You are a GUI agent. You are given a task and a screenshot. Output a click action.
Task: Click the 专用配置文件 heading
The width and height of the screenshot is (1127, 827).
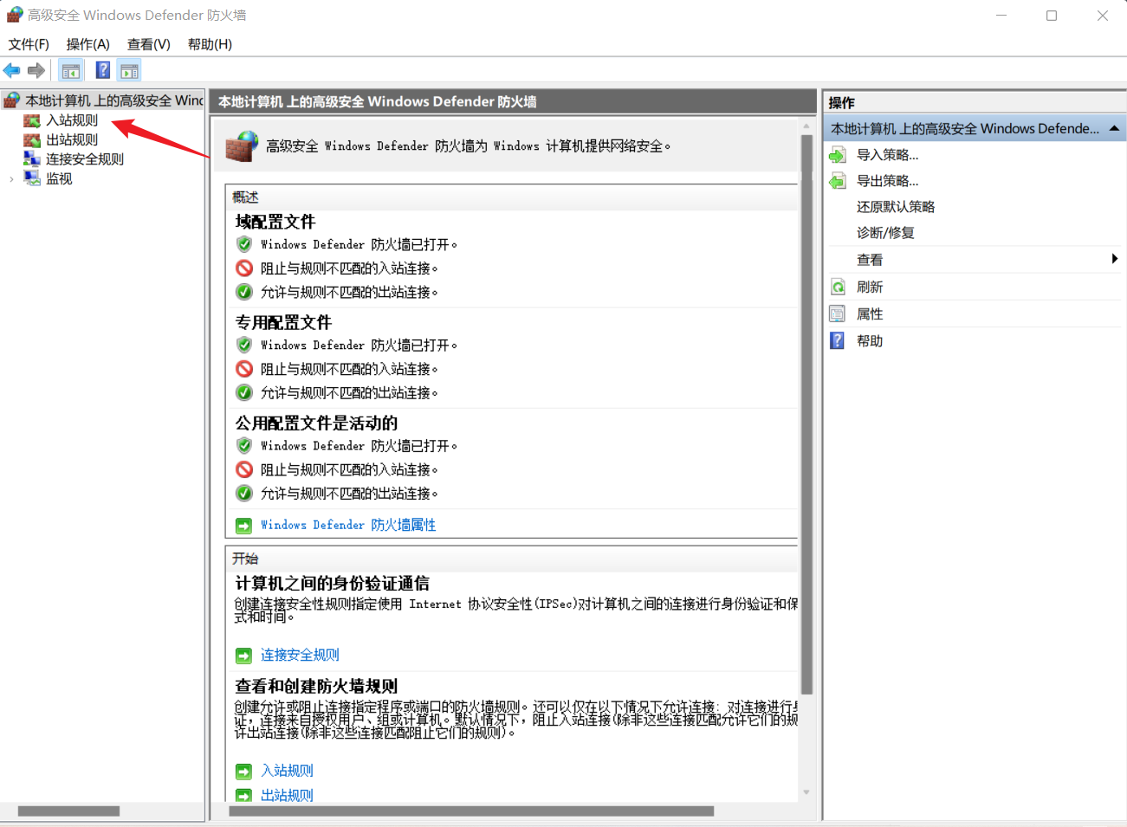tap(283, 322)
